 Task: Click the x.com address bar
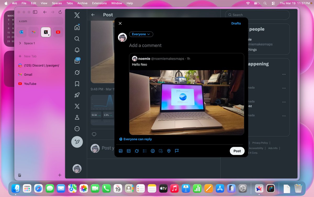pyautogui.click(x=40, y=21)
